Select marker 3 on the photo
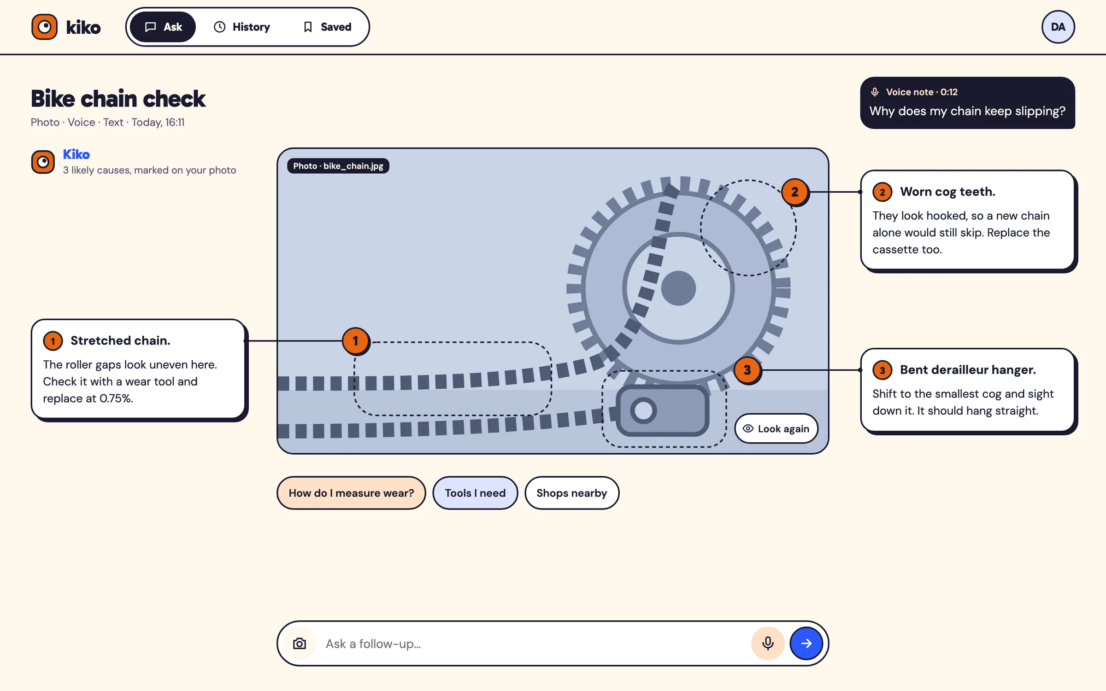This screenshot has width=1106, height=691. (x=747, y=370)
